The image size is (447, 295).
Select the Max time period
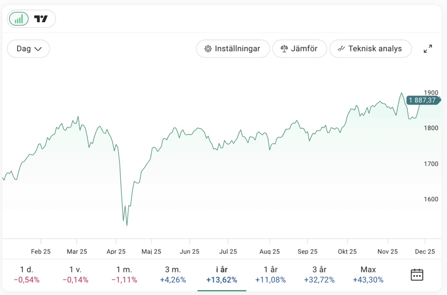[368, 275]
